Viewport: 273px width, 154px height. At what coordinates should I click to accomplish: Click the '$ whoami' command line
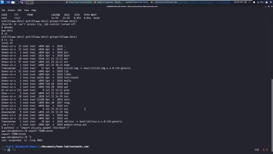pos(7,27)
